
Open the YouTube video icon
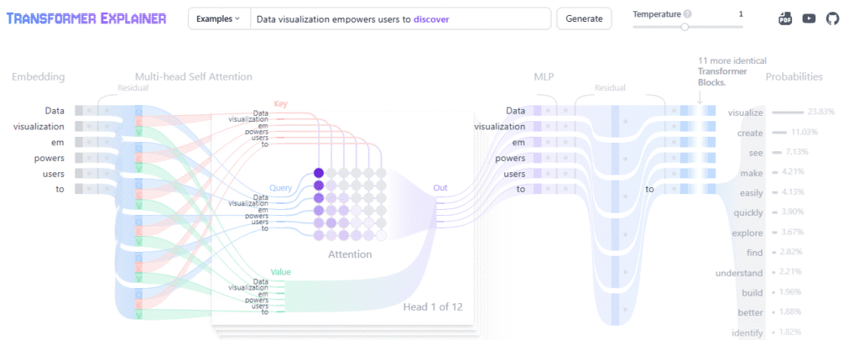(x=809, y=18)
